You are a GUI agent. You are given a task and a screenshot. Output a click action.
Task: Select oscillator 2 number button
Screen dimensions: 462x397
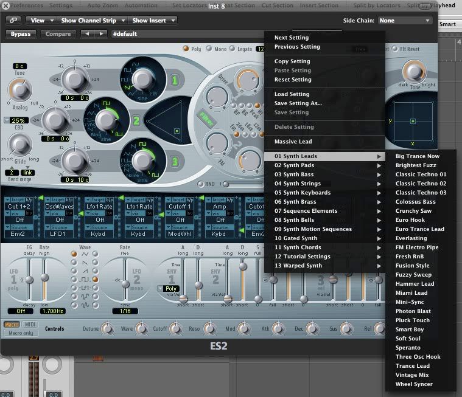(136, 120)
